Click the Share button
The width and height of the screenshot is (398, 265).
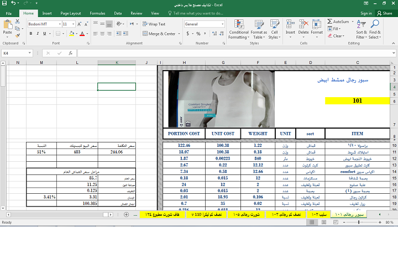pyautogui.click(x=385, y=13)
